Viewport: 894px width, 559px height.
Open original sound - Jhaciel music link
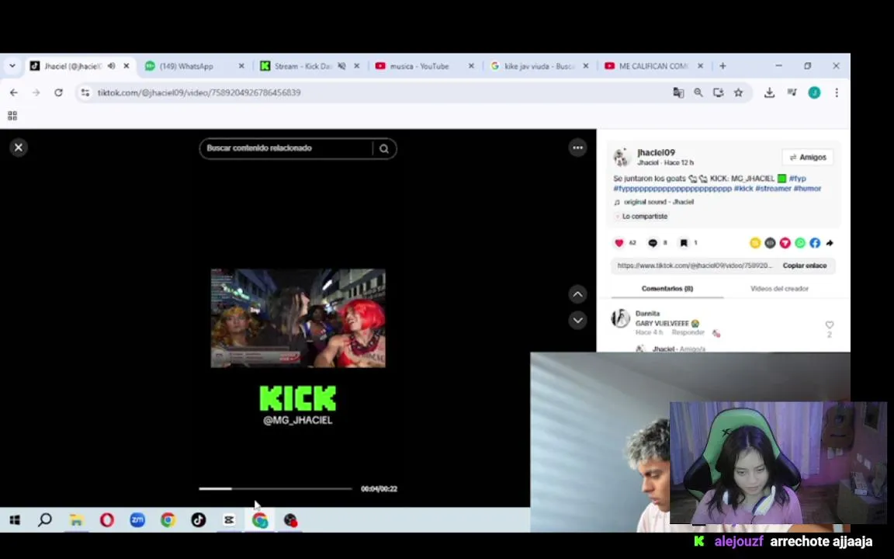pyautogui.click(x=658, y=202)
